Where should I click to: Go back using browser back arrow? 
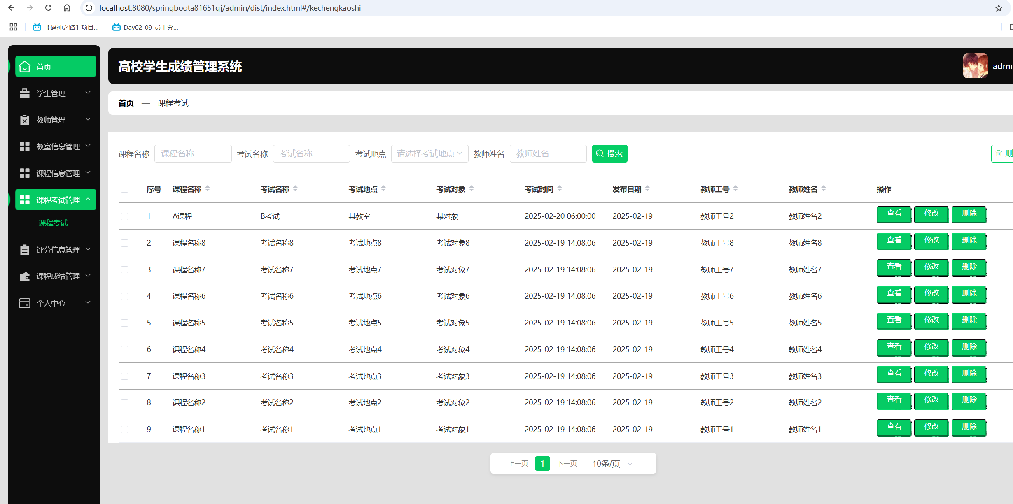[x=12, y=8]
